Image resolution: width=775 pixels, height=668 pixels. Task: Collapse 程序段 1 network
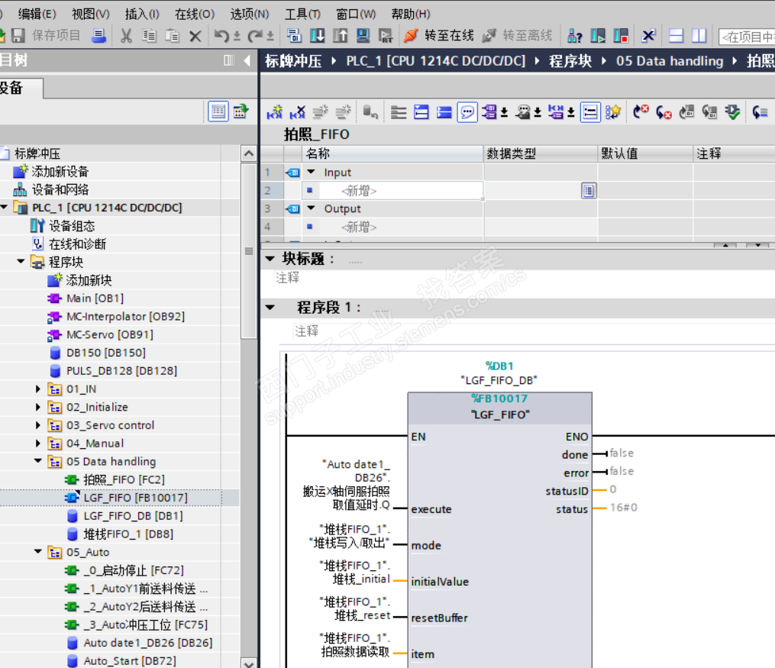(270, 308)
